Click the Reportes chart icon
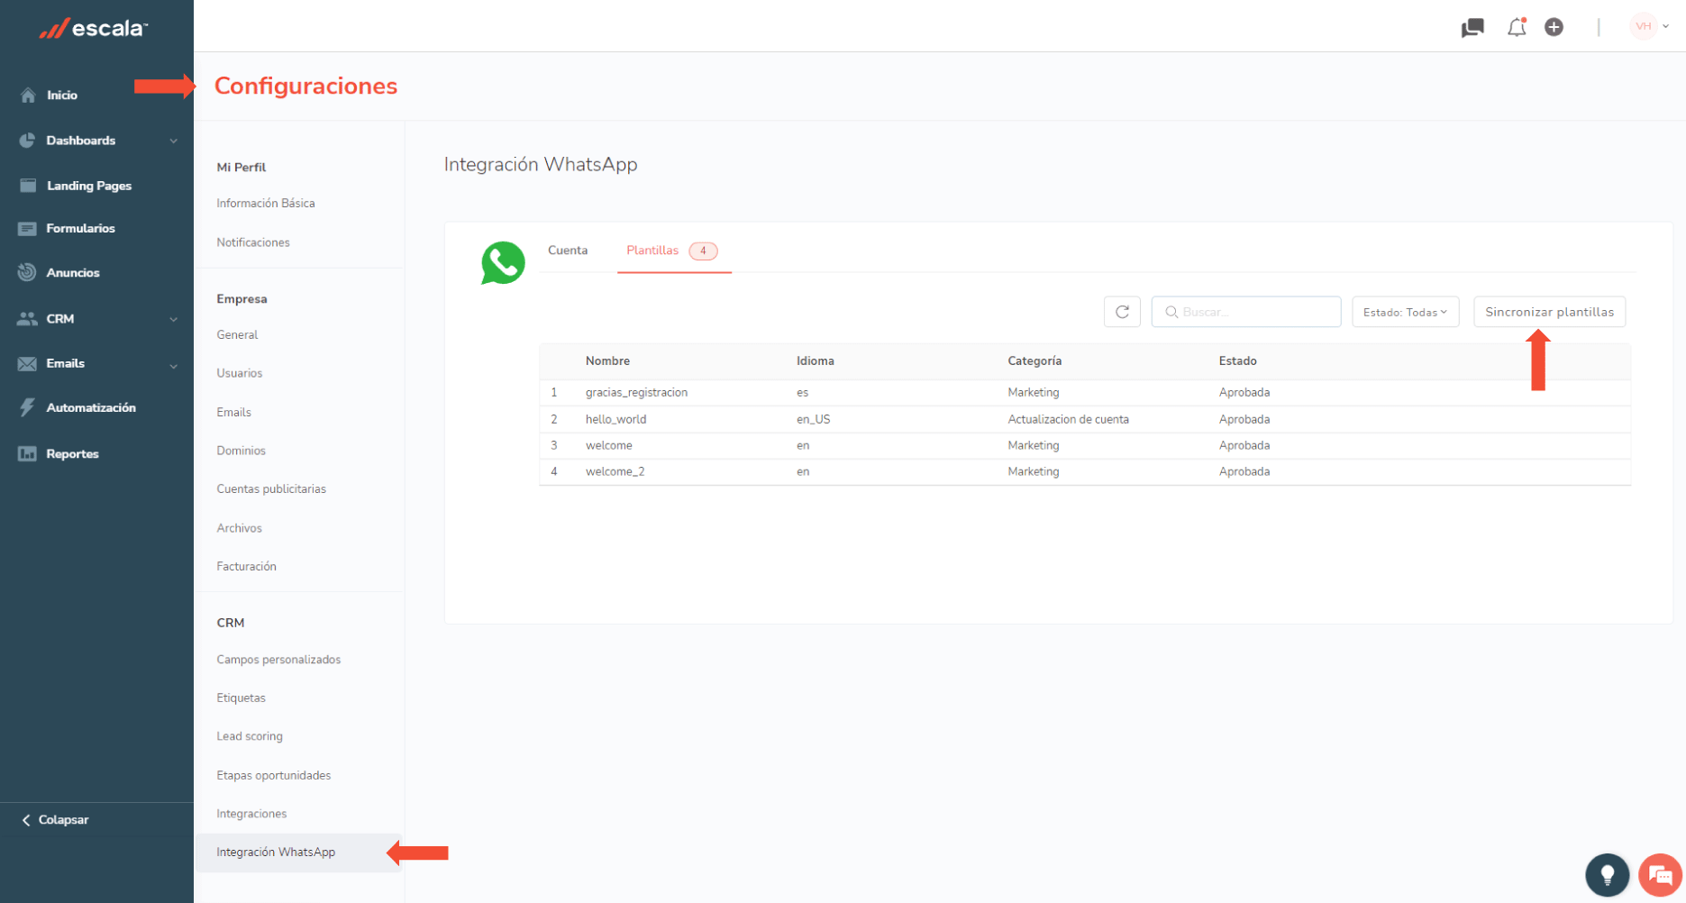1686x903 pixels. 28,453
